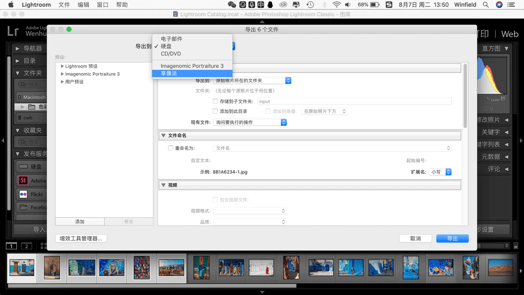
Task: Open the 现有文件 dropdown
Action: click(250, 123)
